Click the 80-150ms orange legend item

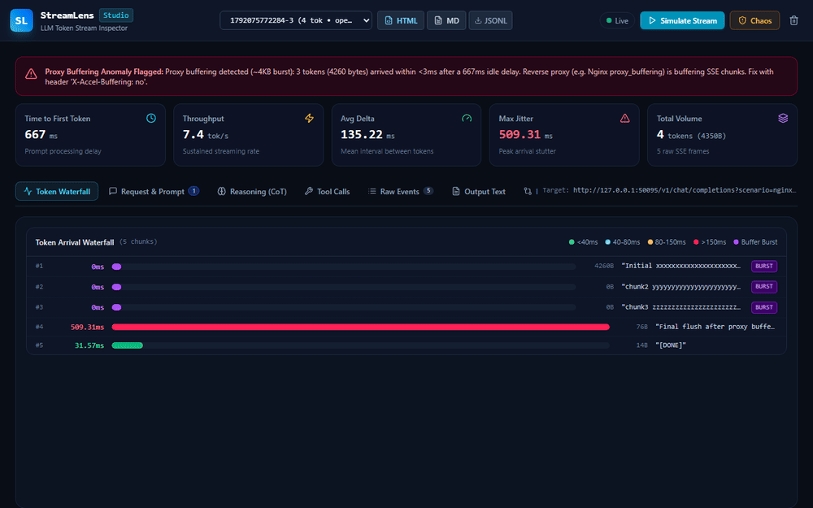pyautogui.click(x=667, y=242)
